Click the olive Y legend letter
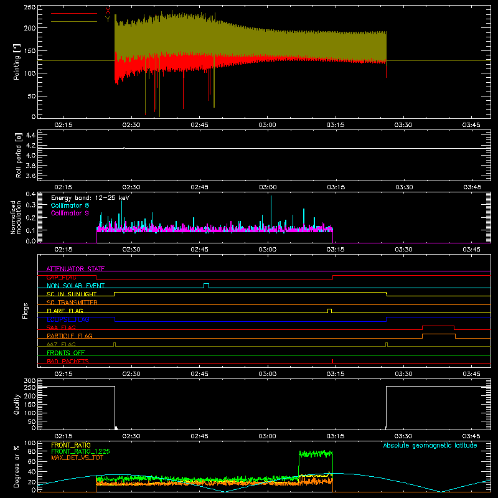The height and width of the screenshot is (498, 498). 108,19
